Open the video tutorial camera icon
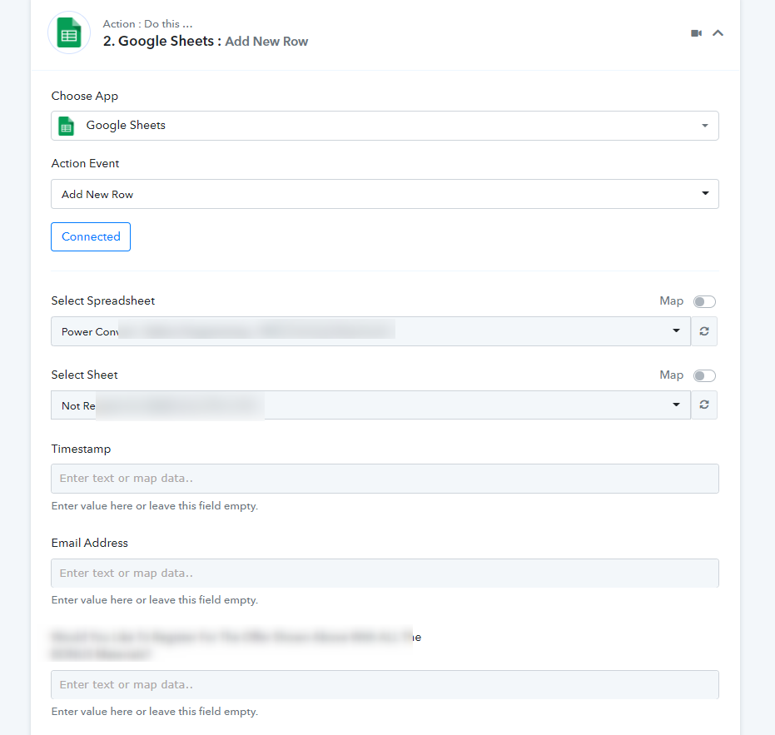Viewport: 775px width, 735px height. coord(697,33)
